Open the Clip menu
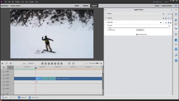 click(x=13, y=2)
